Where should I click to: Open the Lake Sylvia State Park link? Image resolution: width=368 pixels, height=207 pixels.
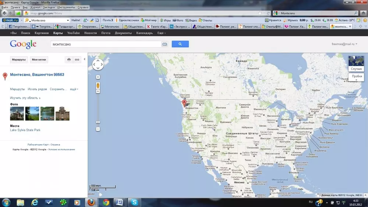25,130
